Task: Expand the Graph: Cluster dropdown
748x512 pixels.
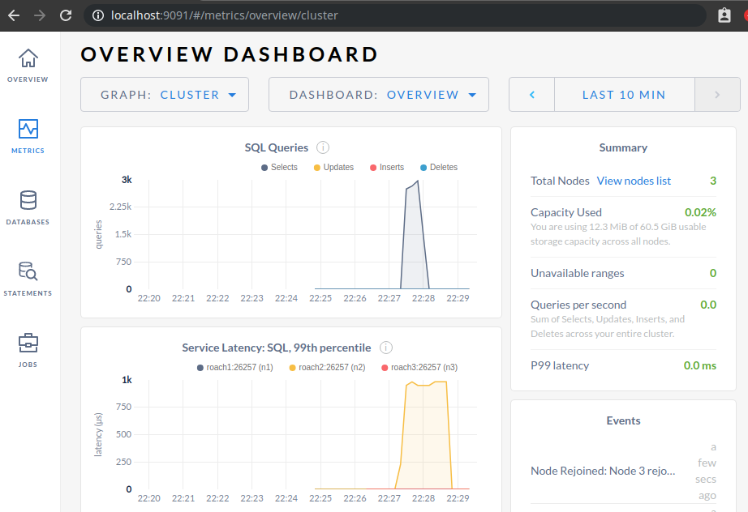Action: pyautogui.click(x=165, y=95)
